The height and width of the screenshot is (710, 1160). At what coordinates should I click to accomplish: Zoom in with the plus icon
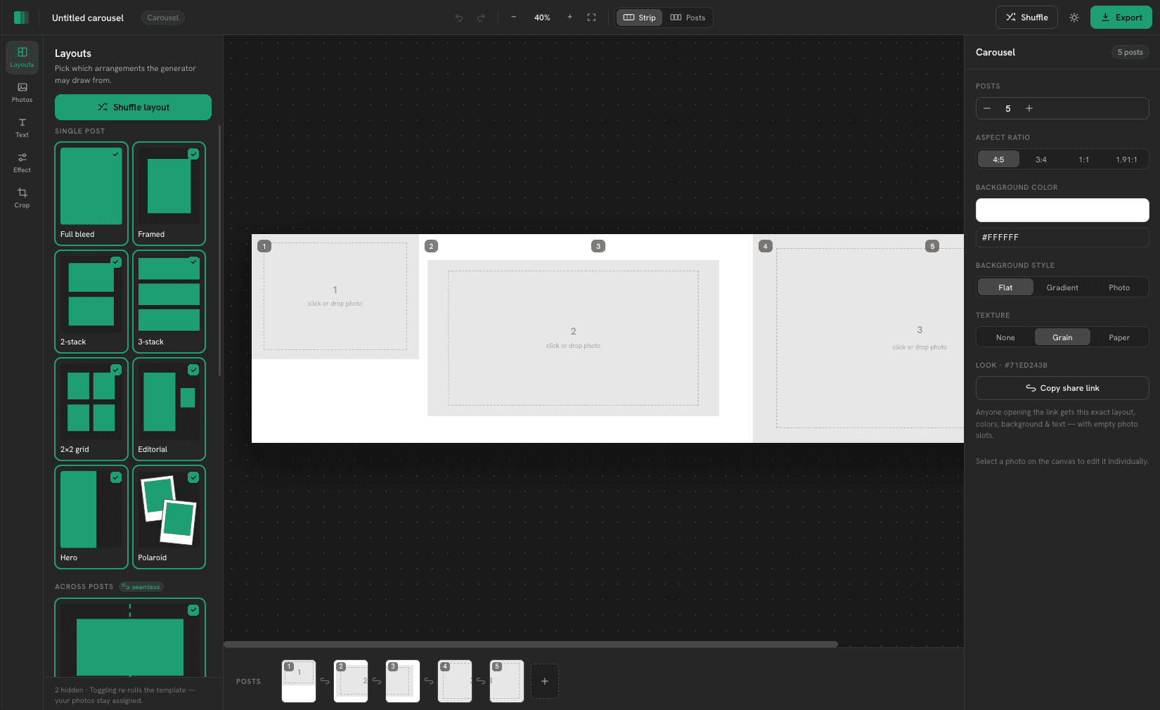coord(569,18)
